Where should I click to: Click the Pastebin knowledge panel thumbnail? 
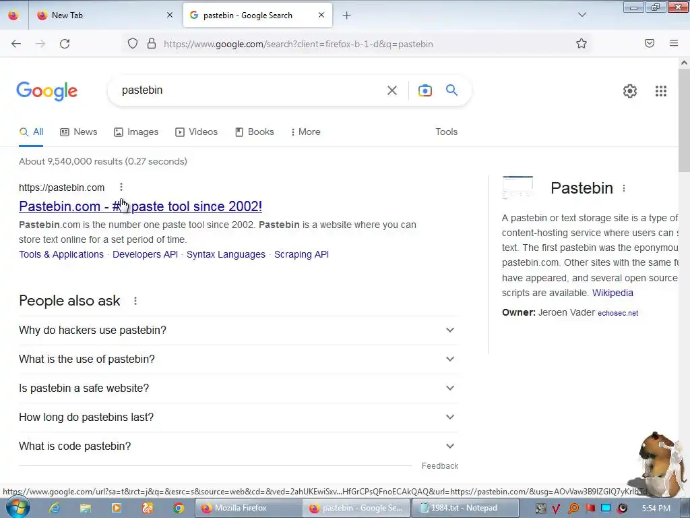(x=517, y=188)
